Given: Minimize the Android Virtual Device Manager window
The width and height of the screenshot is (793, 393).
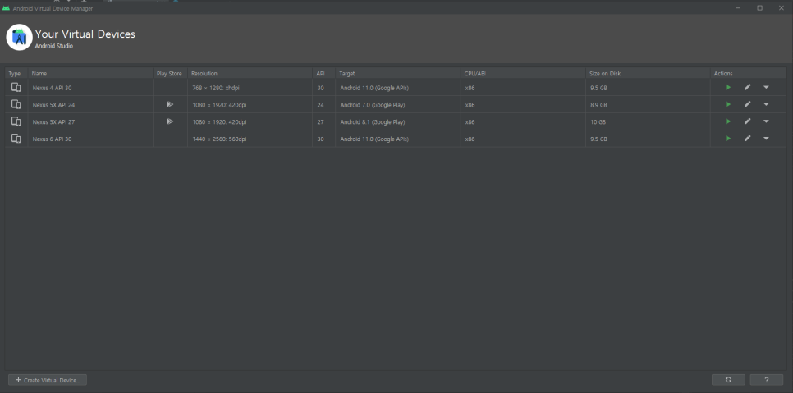Looking at the screenshot, I should 738,8.
